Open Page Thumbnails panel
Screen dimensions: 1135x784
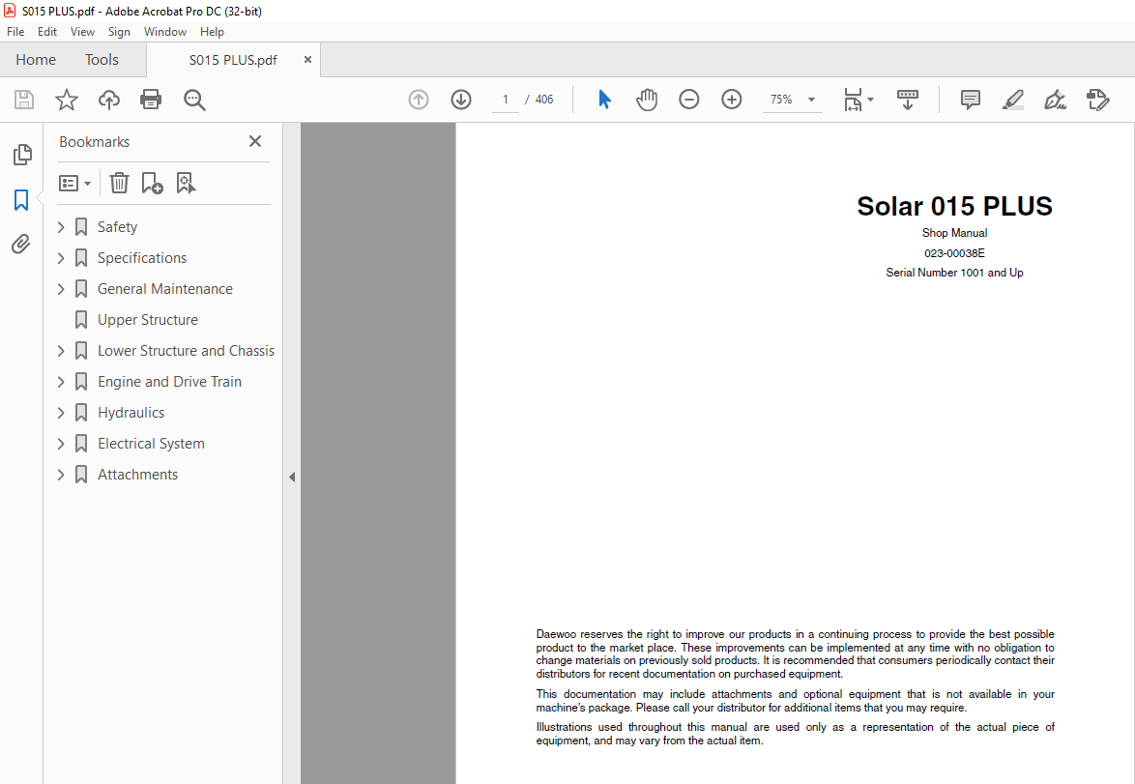tap(22, 155)
